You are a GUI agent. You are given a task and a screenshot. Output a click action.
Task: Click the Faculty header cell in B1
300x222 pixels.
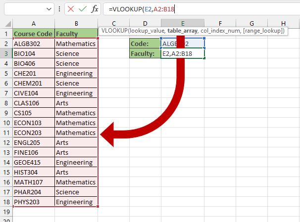[x=76, y=34]
